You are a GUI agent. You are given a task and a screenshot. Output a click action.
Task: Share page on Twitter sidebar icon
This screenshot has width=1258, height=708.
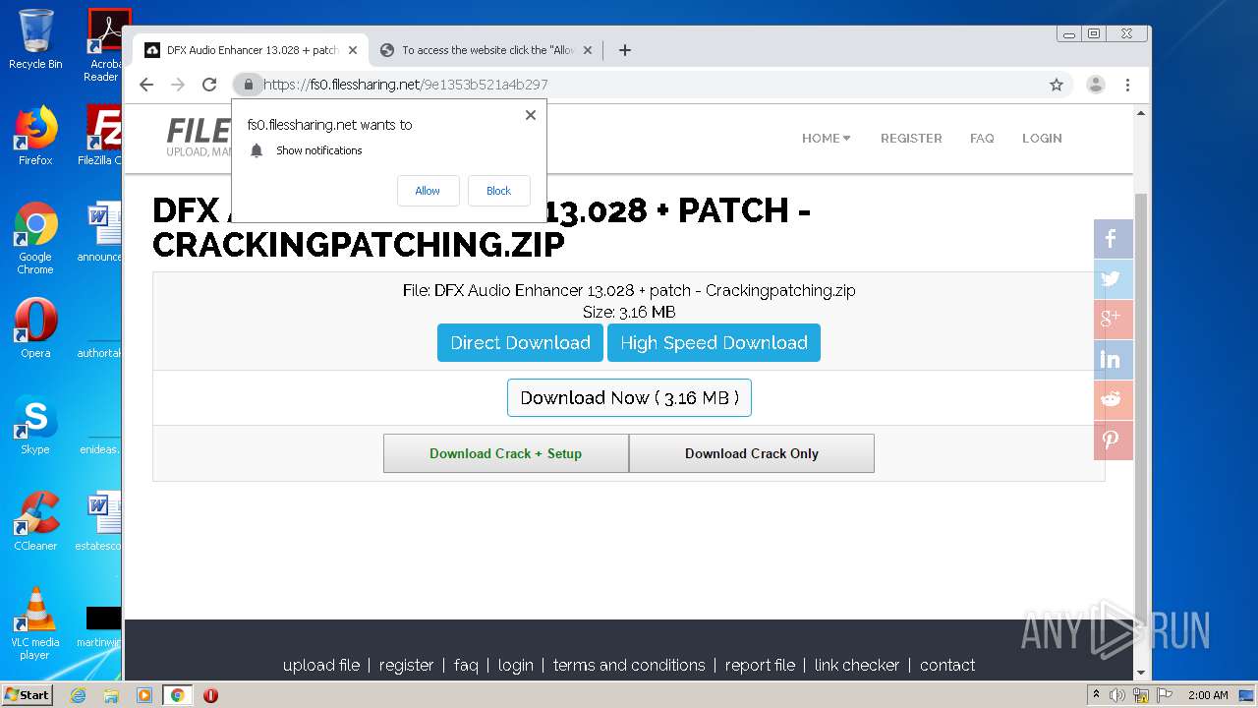click(x=1113, y=279)
